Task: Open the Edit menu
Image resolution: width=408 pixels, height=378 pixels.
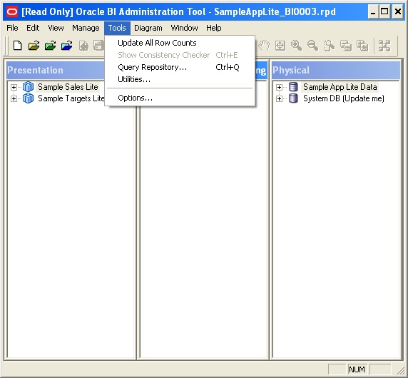Action: pyautogui.click(x=33, y=28)
